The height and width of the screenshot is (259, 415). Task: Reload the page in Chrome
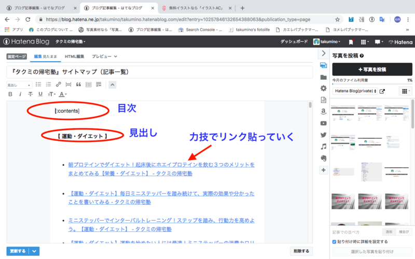click(x=28, y=19)
